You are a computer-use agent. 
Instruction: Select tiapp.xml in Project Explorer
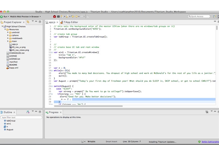12,68
